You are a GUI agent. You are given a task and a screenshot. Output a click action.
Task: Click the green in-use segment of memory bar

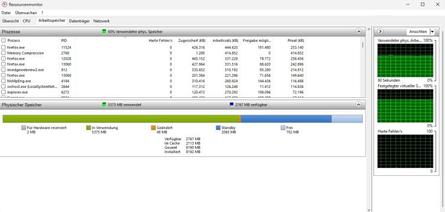[x=121, y=119]
